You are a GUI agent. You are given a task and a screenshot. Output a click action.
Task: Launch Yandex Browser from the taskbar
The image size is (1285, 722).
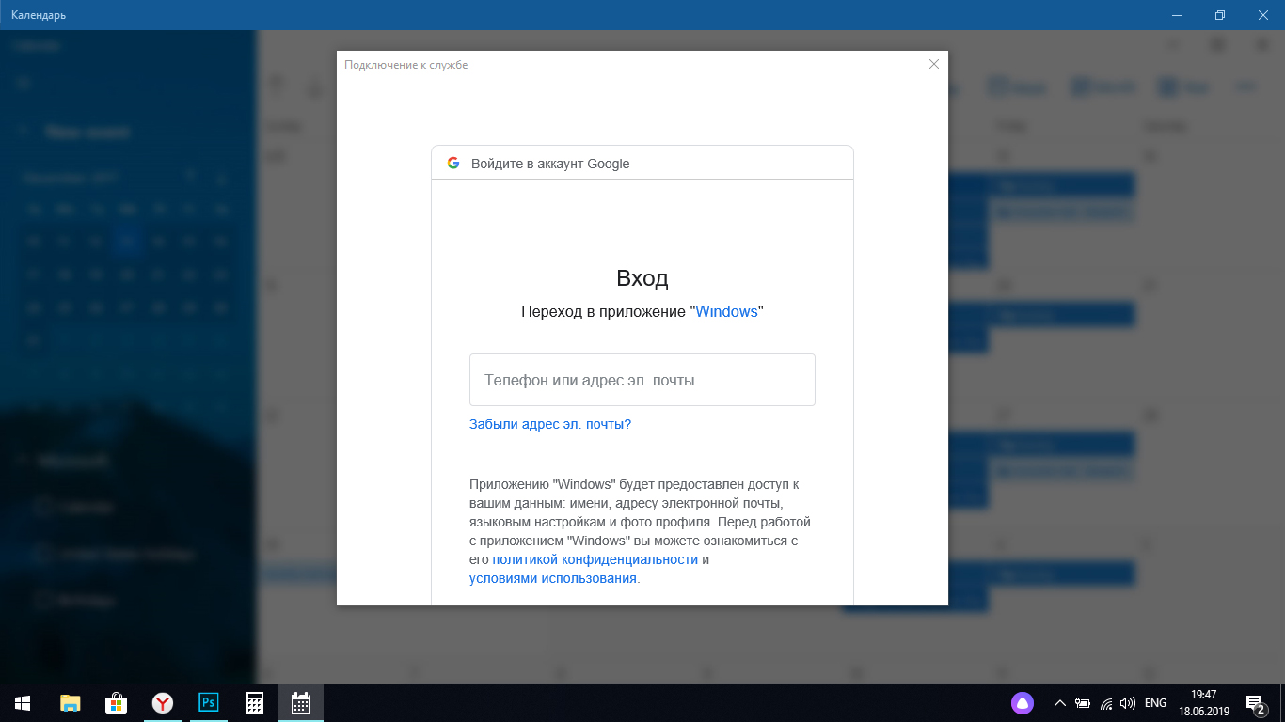click(163, 703)
